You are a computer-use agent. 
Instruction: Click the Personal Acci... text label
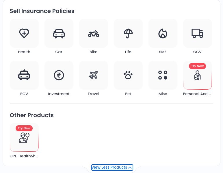point(197,94)
